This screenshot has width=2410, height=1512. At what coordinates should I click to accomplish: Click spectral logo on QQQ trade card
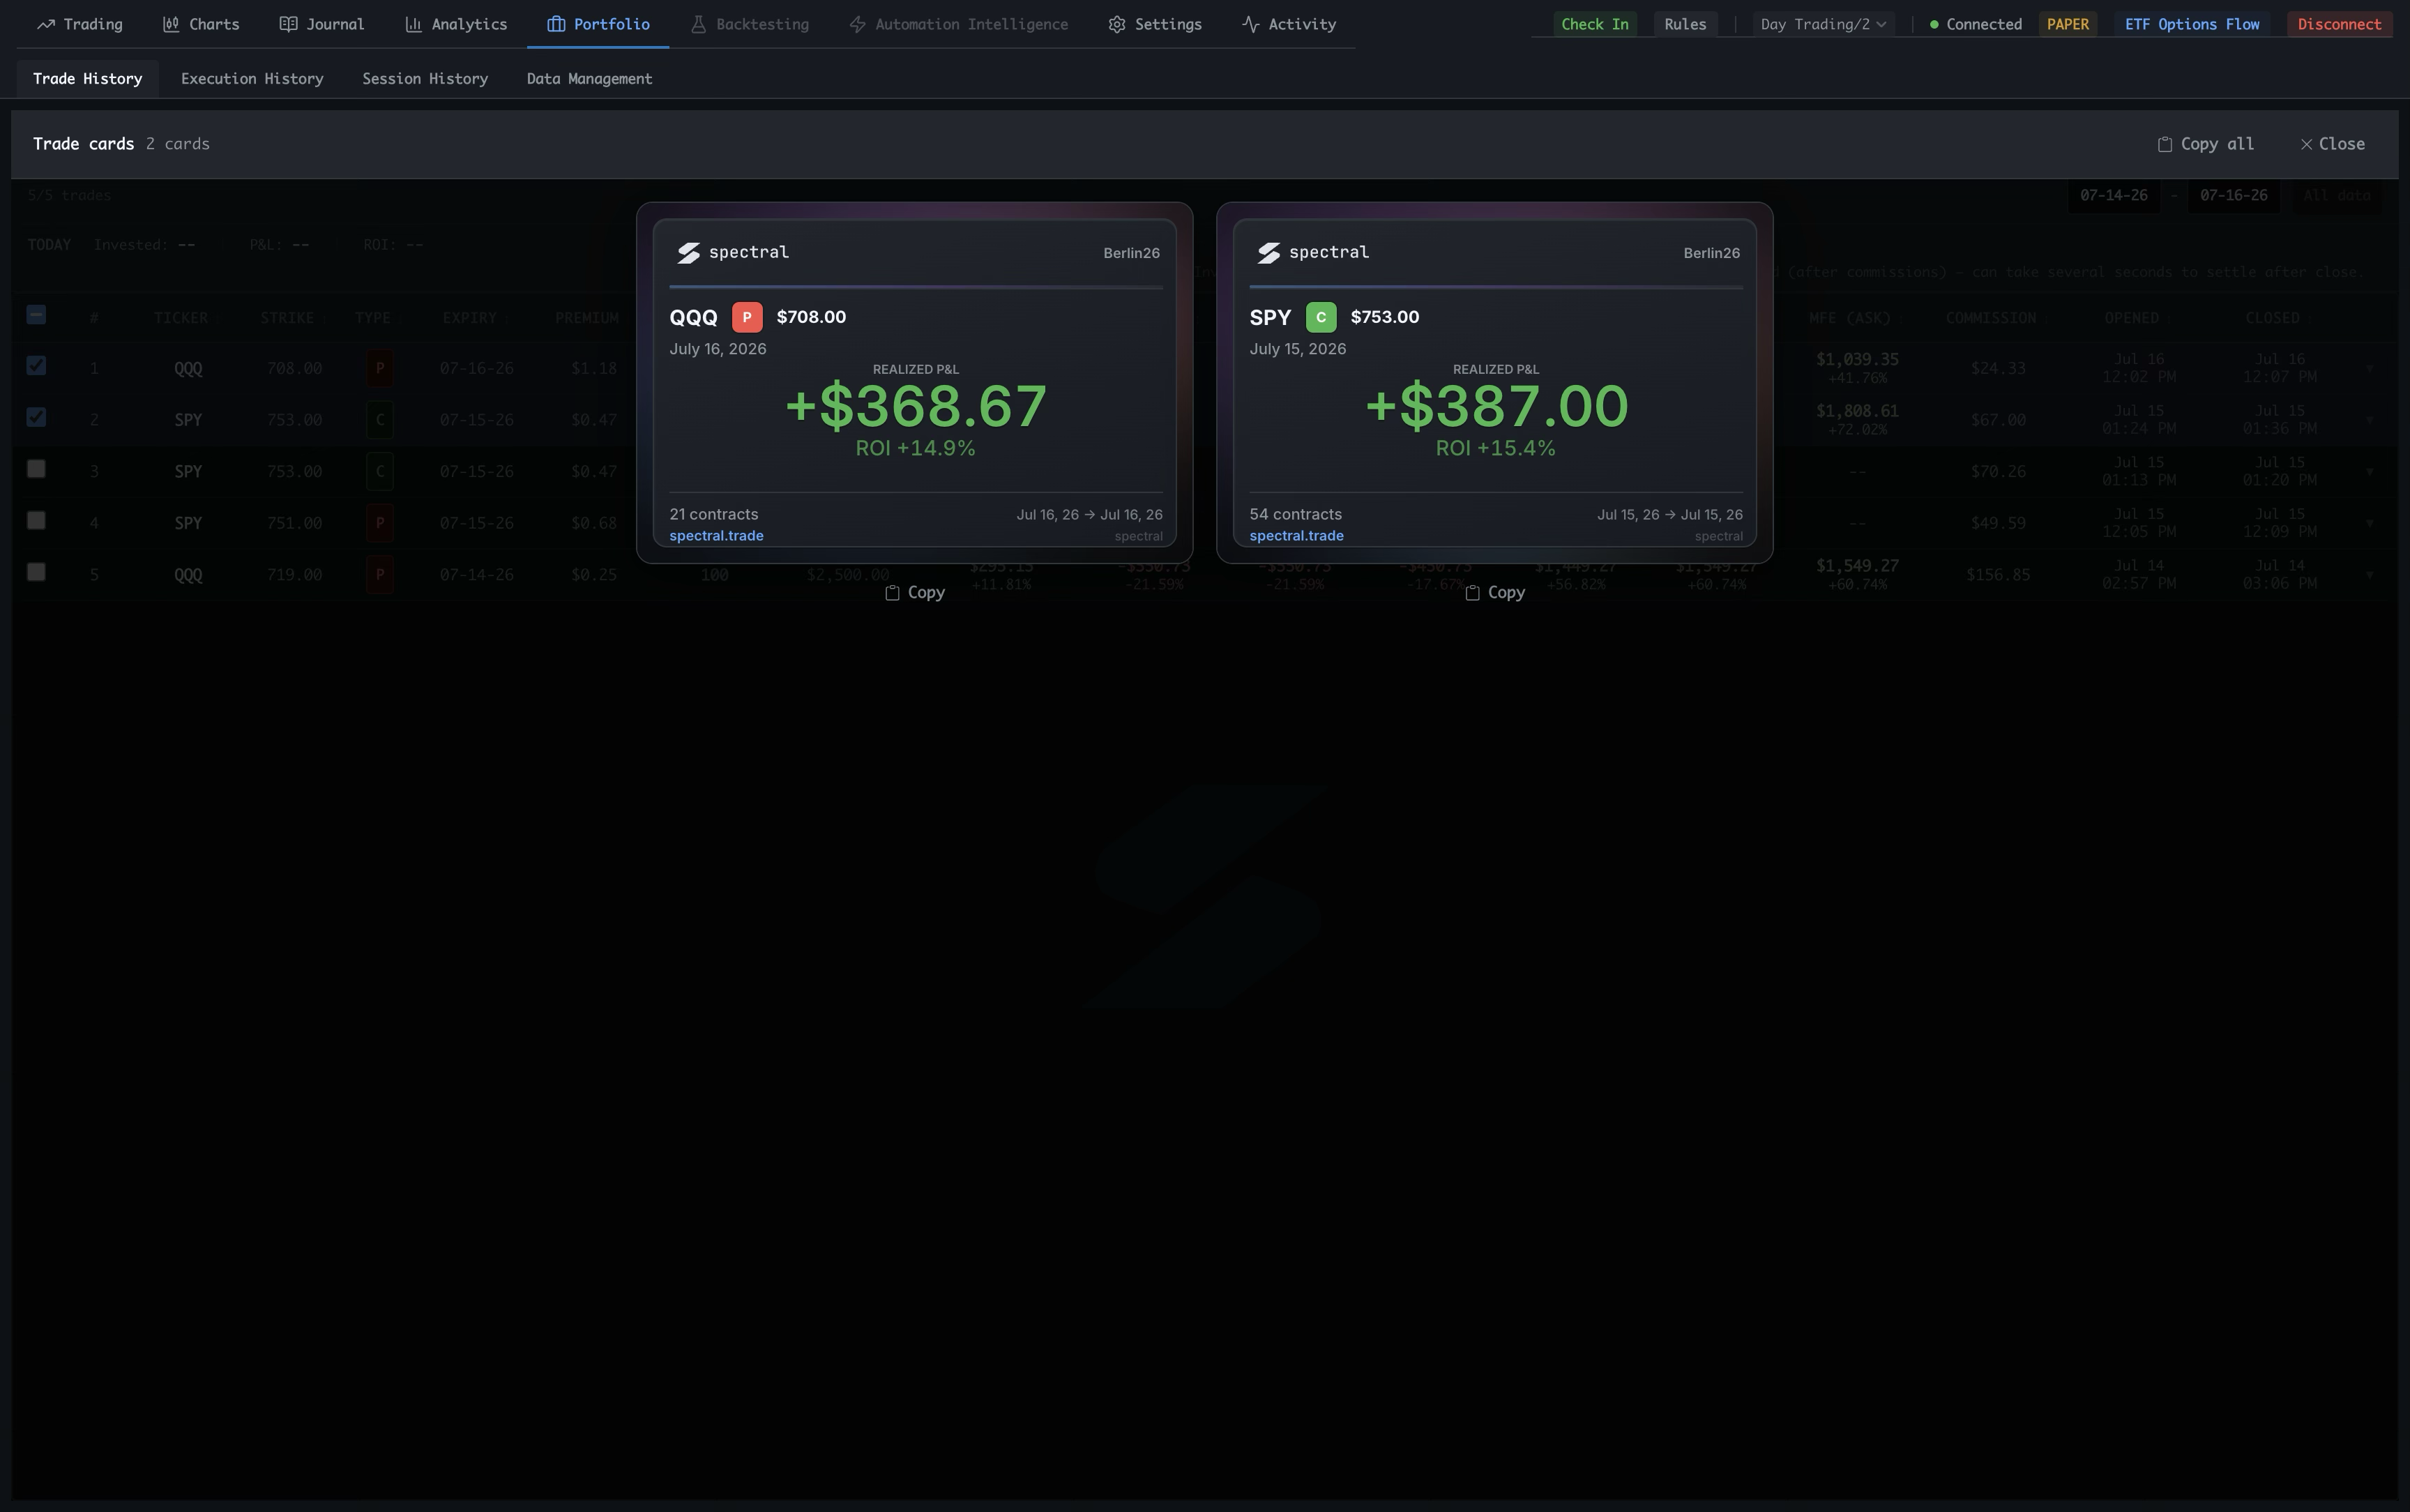click(x=688, y=253)
